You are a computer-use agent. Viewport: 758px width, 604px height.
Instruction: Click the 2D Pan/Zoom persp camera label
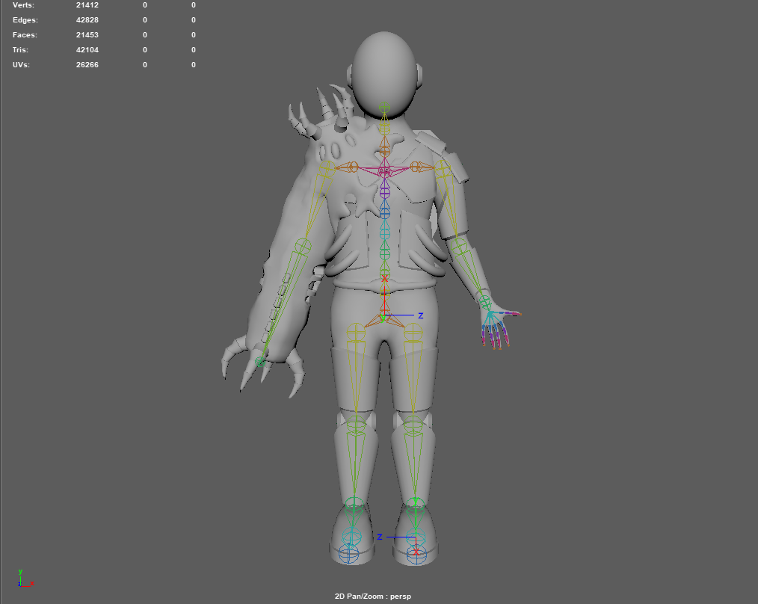click(373, 597)
